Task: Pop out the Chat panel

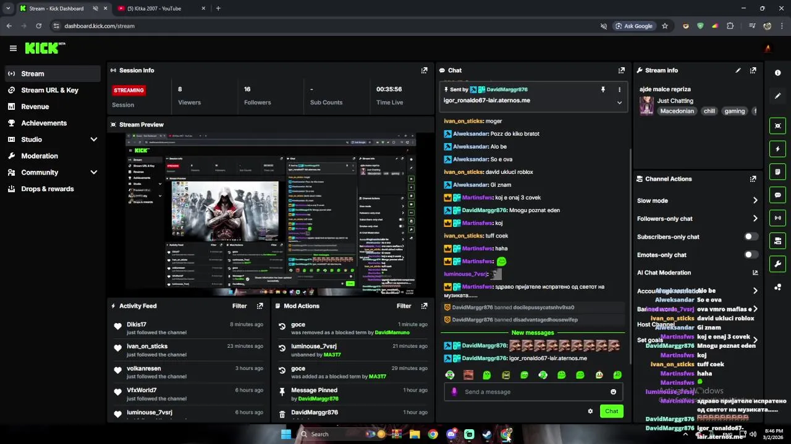Action: 622,70
